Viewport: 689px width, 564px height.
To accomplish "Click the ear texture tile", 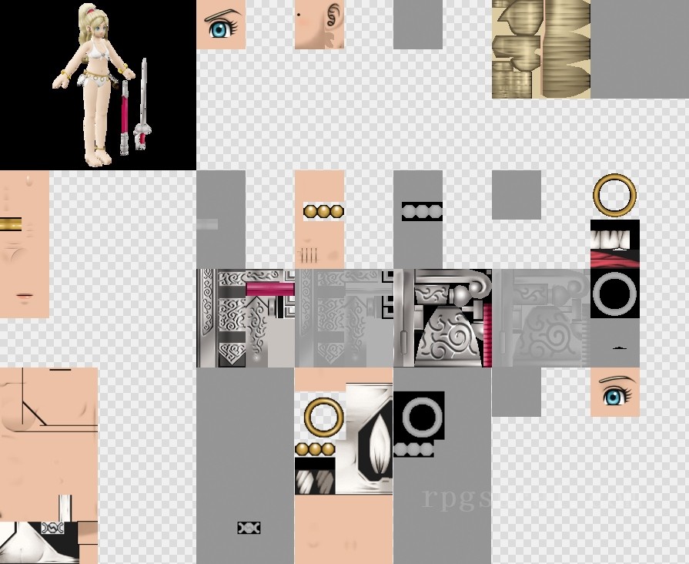I will click(319, 25).
